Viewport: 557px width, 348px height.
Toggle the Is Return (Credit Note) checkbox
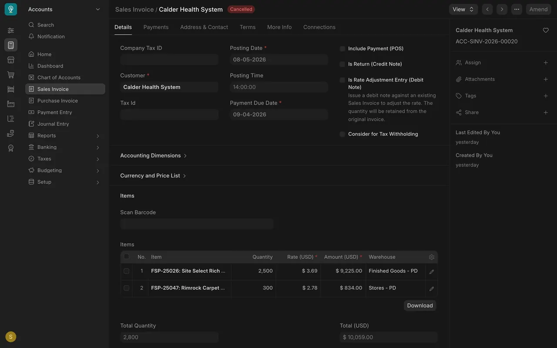tap(342, 64)
